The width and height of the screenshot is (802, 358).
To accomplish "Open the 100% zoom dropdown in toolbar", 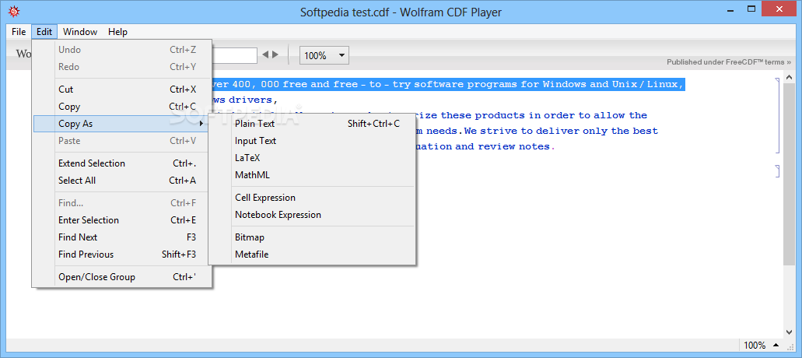I will [x=324, y=55].
